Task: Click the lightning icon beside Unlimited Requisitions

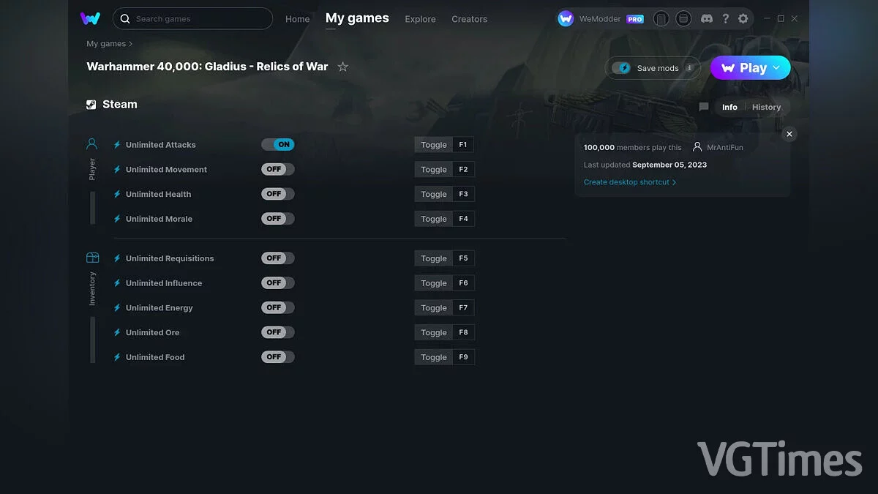Action: pyautogui.click(x=117, y=258)
